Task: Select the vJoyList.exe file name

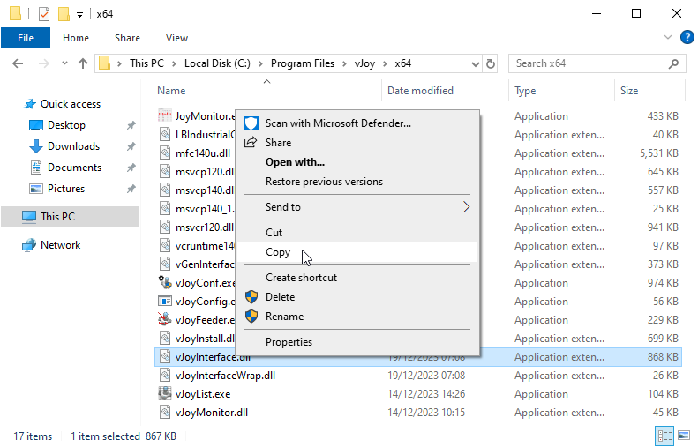Action: click(203, 394)
